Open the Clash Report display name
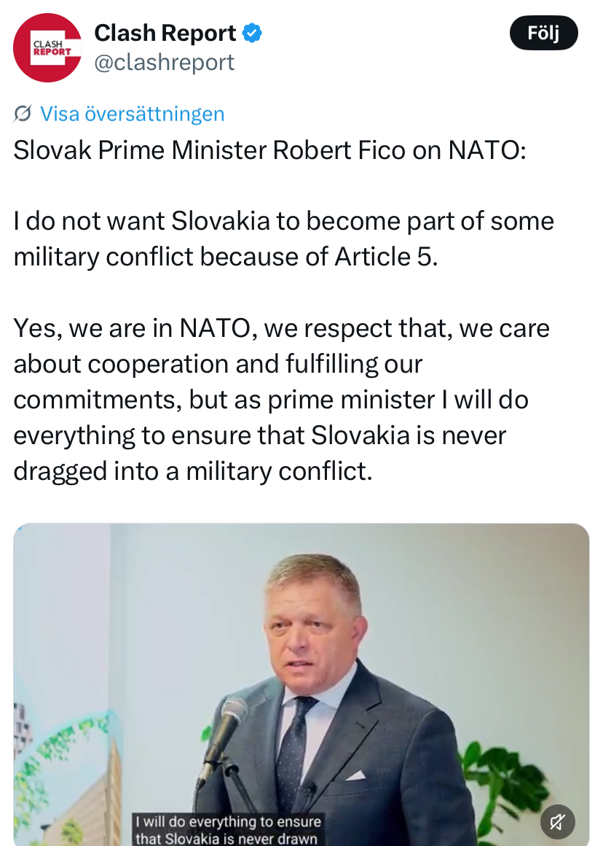Image resolution: width=603 pixels, height=846 pixels. click(x=165, y=33)
